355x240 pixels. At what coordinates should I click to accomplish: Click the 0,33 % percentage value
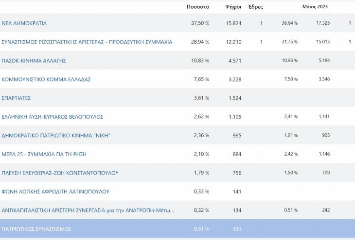[201, 192]
